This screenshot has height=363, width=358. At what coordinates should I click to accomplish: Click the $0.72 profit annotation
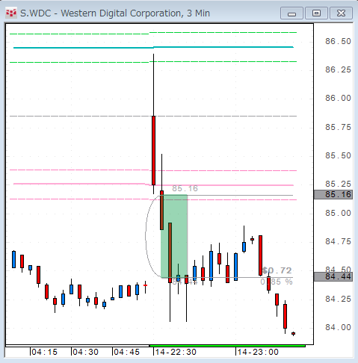(277, 270)
